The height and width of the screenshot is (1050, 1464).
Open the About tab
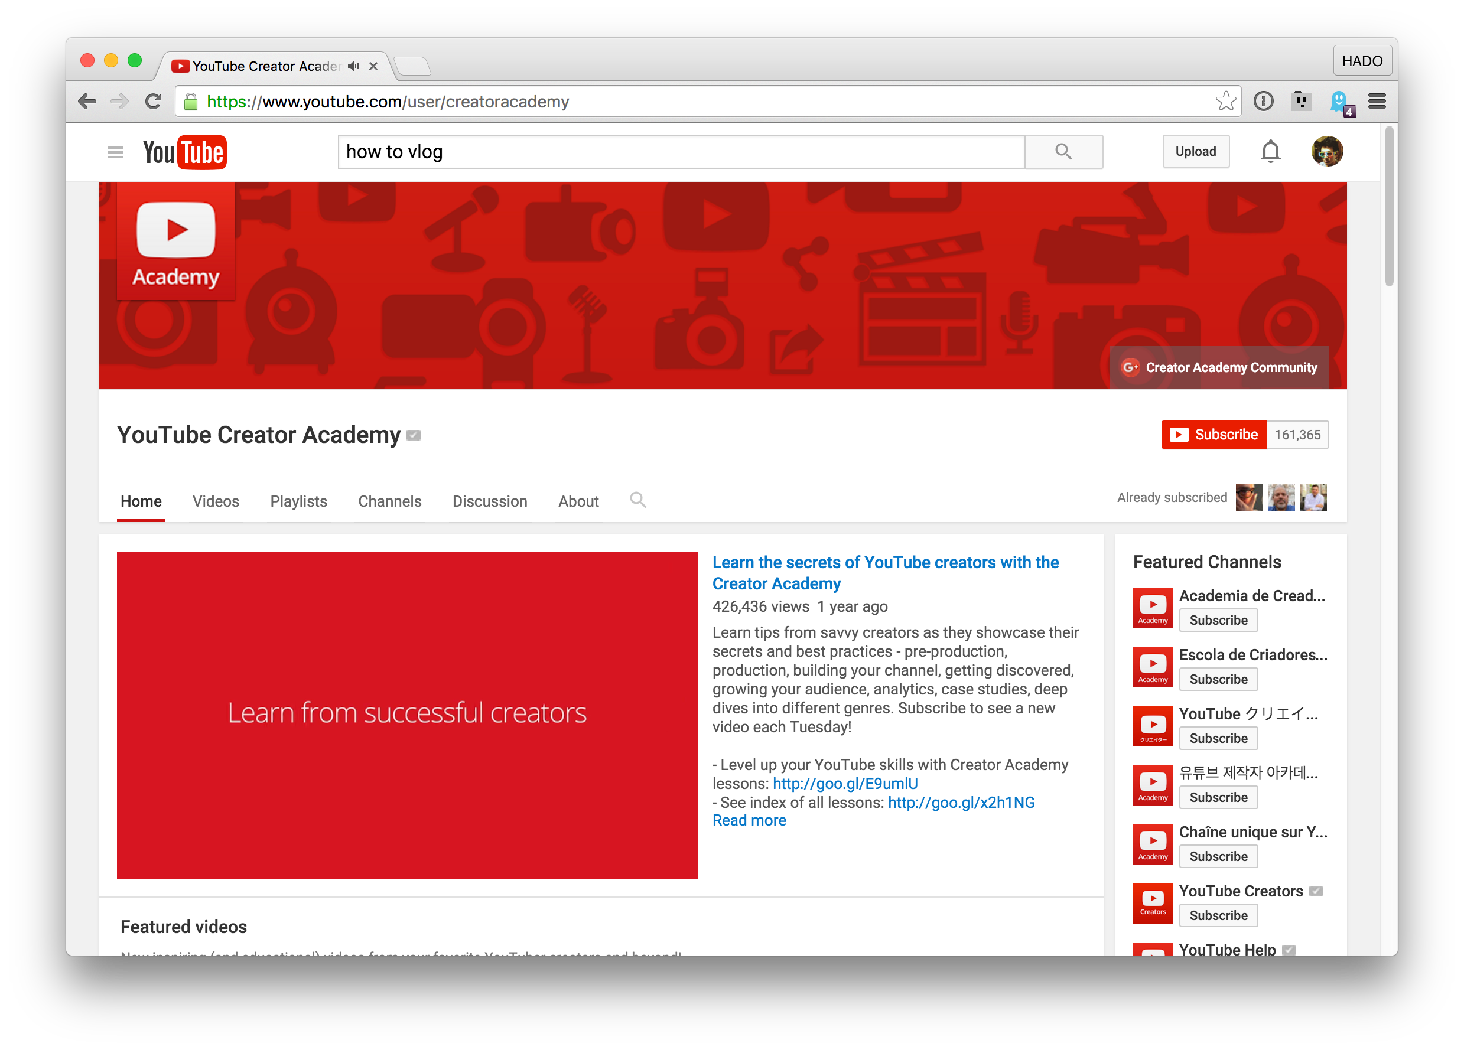[x=578, y=501]
